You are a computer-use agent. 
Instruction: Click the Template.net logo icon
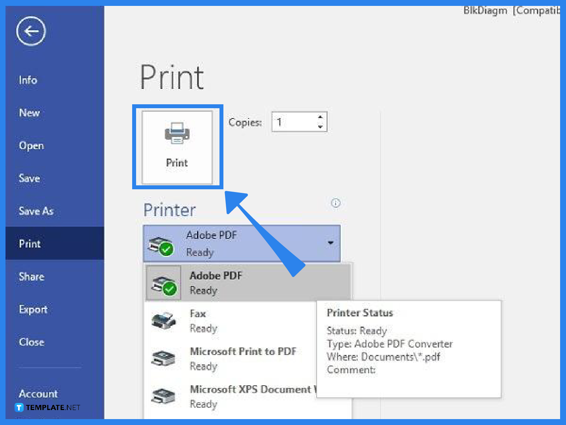[18, 407]
